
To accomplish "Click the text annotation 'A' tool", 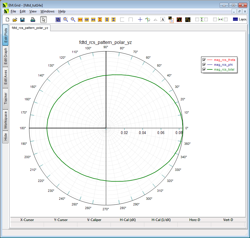I will coord(163,20).
